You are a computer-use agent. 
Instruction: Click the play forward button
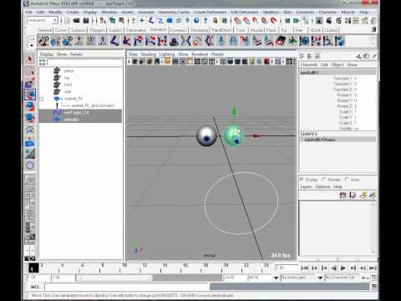pos(343,268)
